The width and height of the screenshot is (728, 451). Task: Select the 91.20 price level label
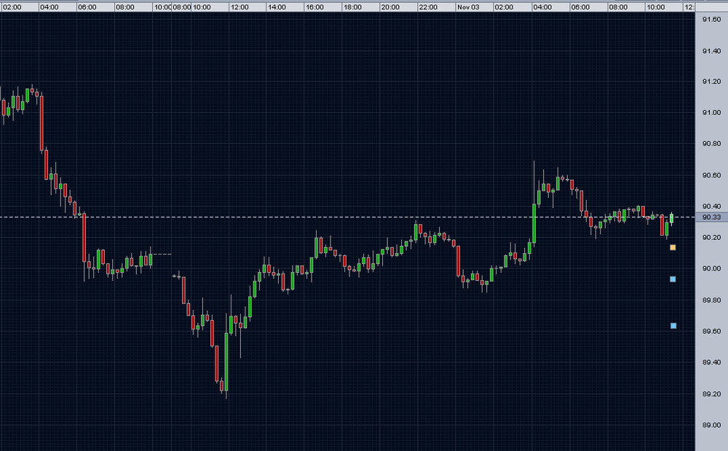point(711,81)
